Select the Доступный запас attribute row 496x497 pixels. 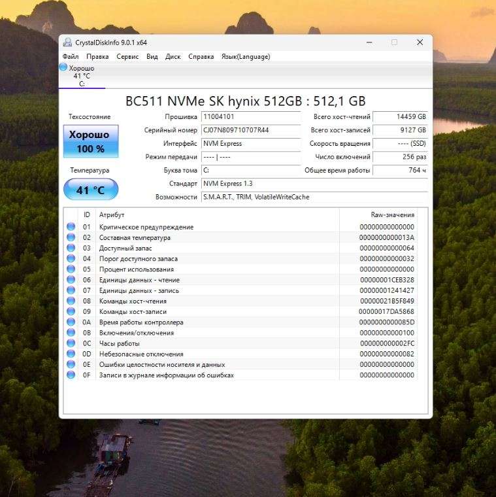[x=216, y=248]
